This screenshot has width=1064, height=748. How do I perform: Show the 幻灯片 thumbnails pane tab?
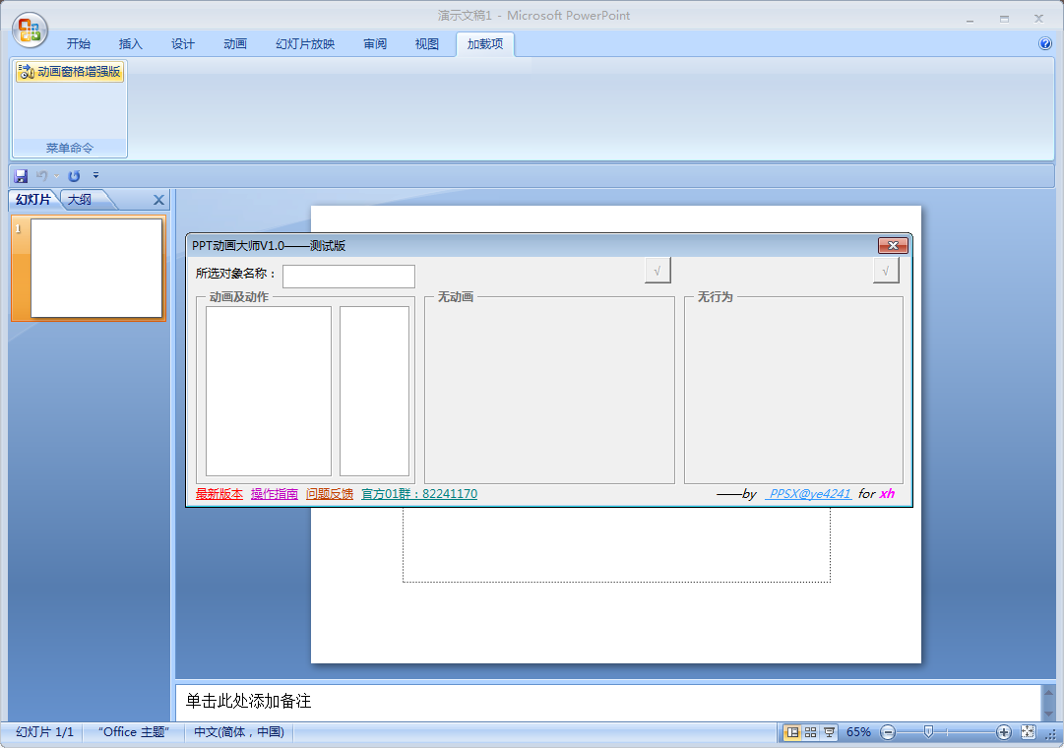click(x=33, y=200)
